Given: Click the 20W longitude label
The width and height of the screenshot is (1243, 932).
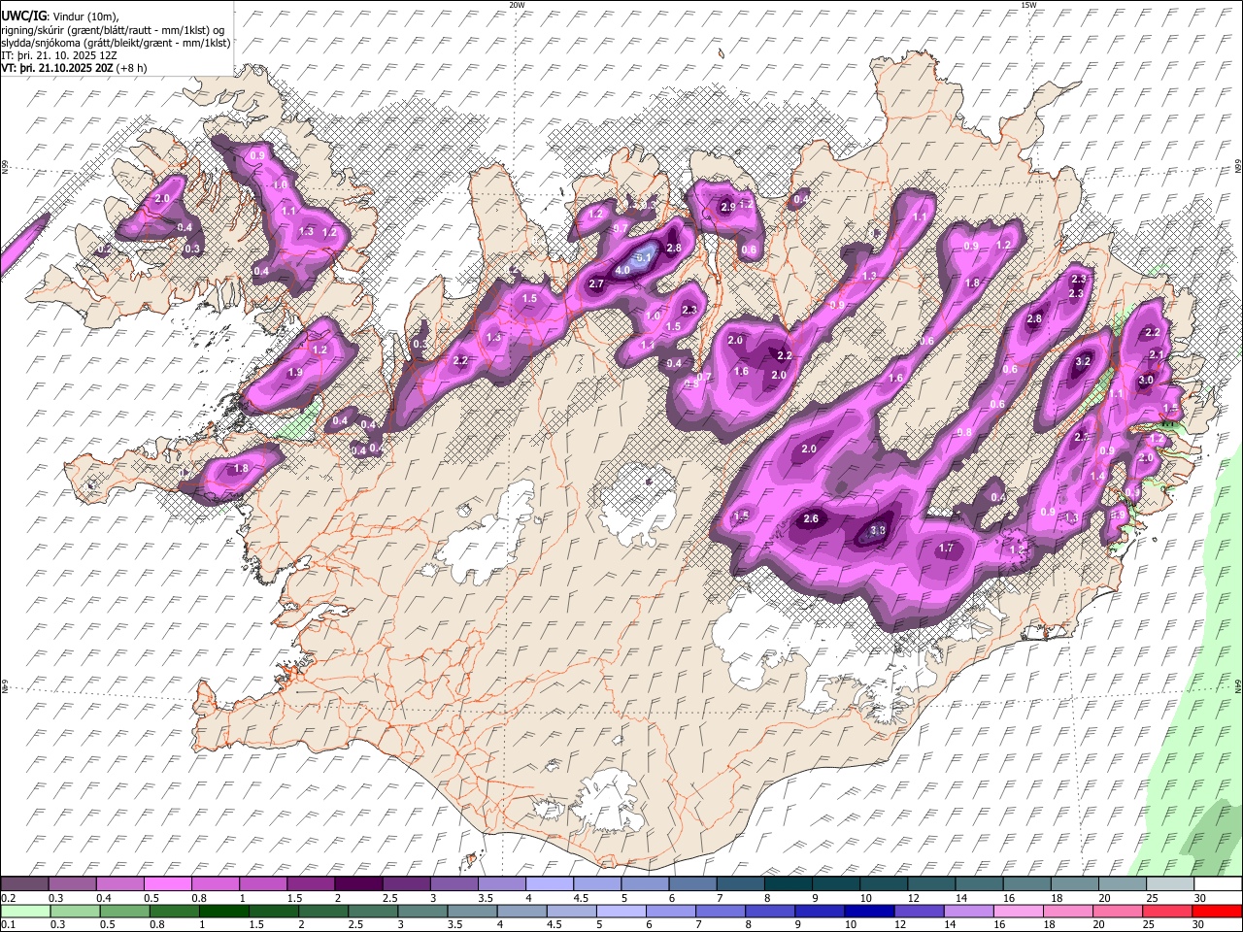Looking at the screenshot, I should pos(517,5).
